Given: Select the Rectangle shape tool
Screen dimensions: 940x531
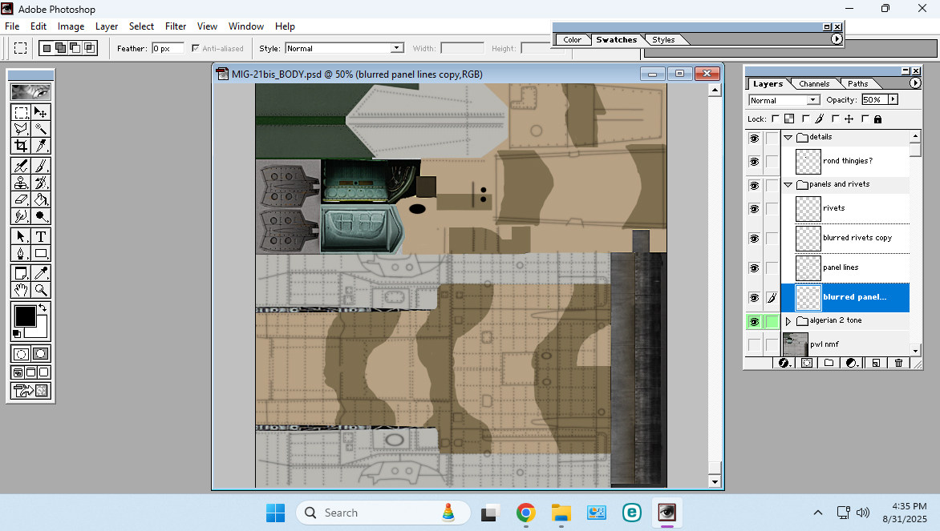Looking at the screenshot, I should pyautogui.click(x=41, y=253).
